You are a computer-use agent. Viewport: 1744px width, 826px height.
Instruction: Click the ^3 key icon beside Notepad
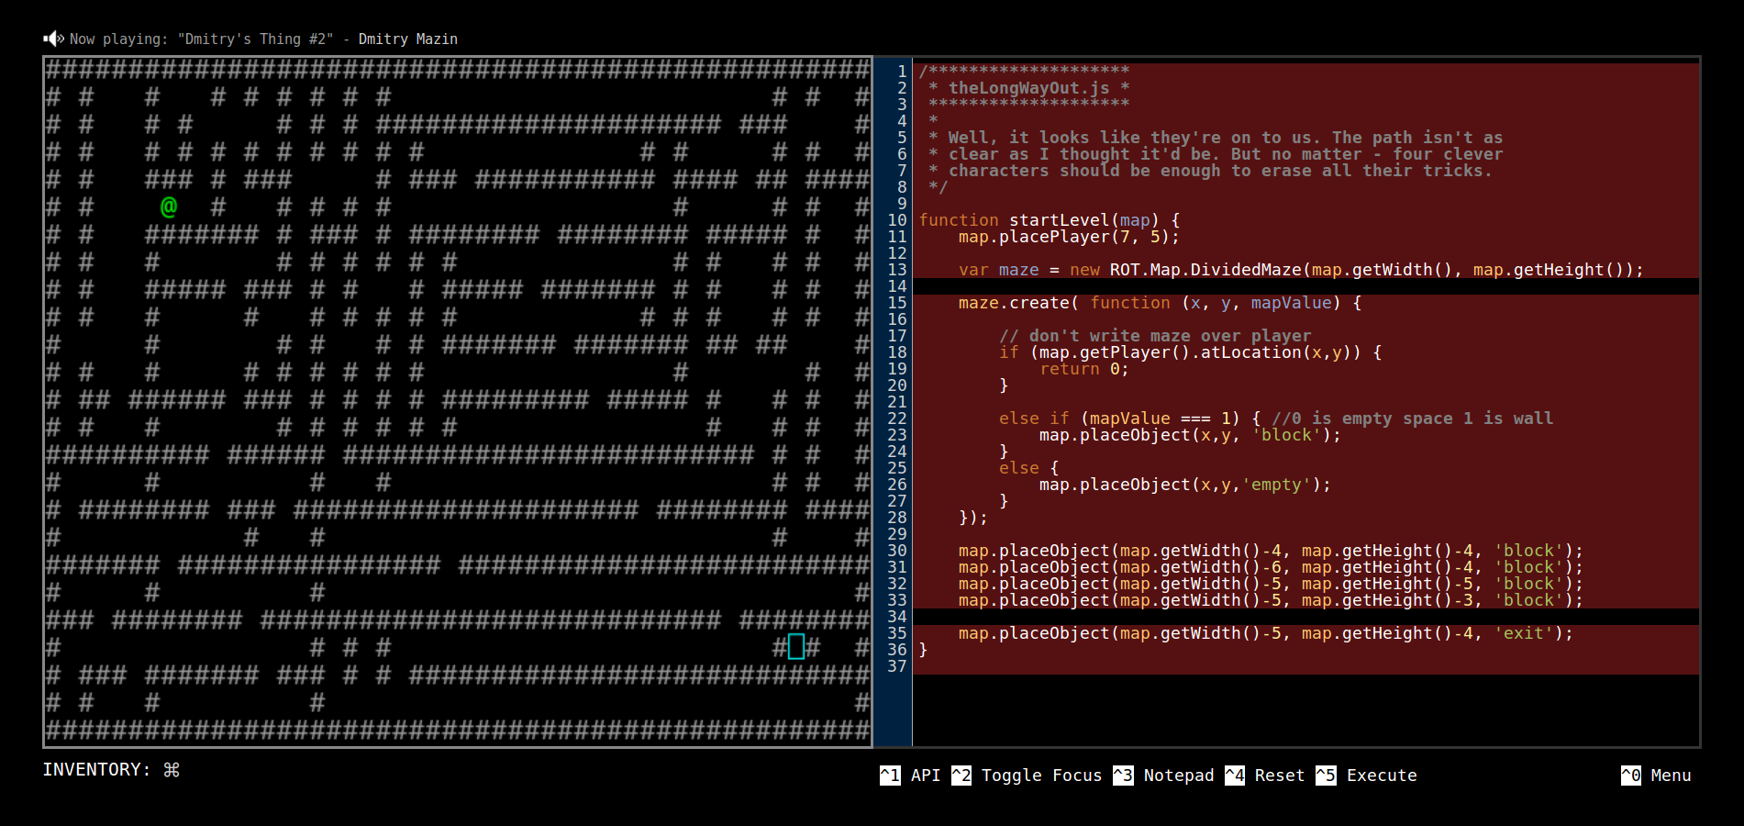pyautogui.click(x=1123, y=776)
